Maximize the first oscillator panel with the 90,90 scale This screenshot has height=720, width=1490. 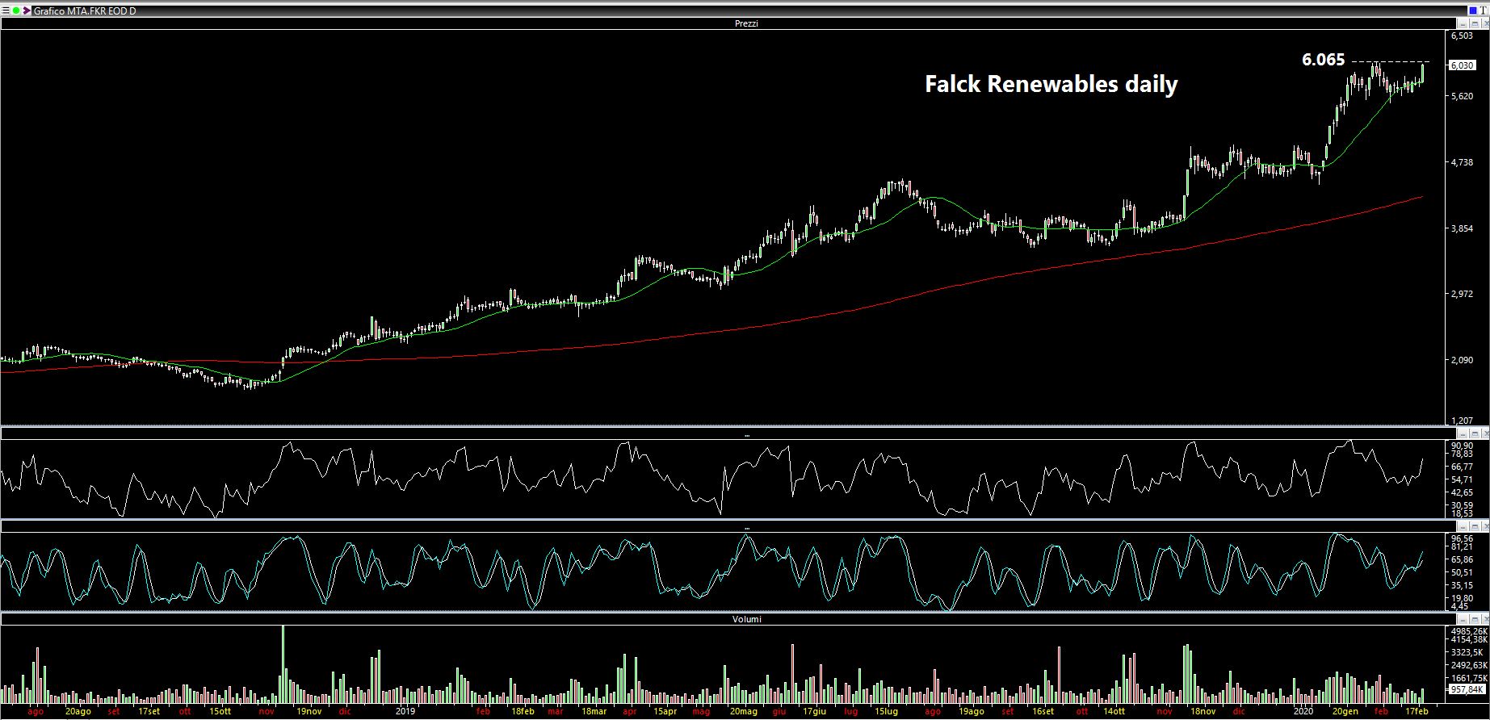coord(1475,433)
